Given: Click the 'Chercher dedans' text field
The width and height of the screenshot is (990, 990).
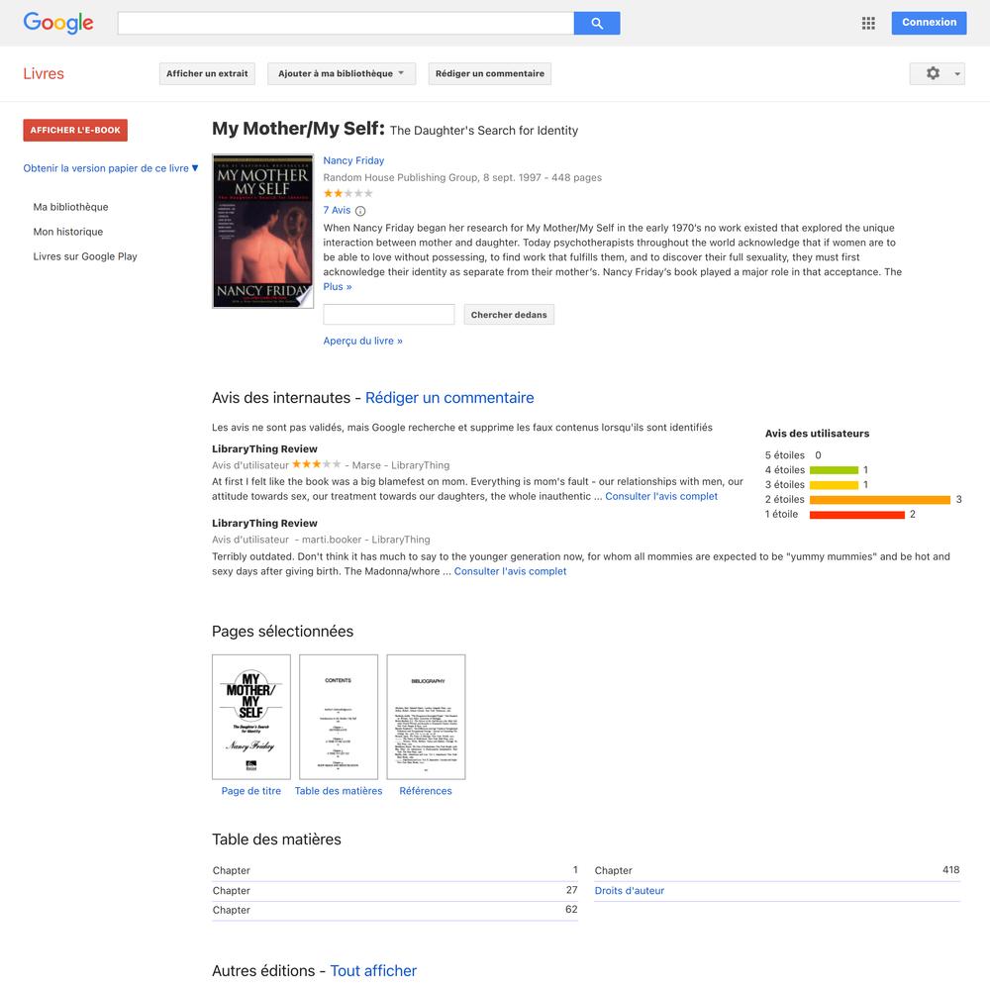Looking at the screenshot, I should (389, 315).
